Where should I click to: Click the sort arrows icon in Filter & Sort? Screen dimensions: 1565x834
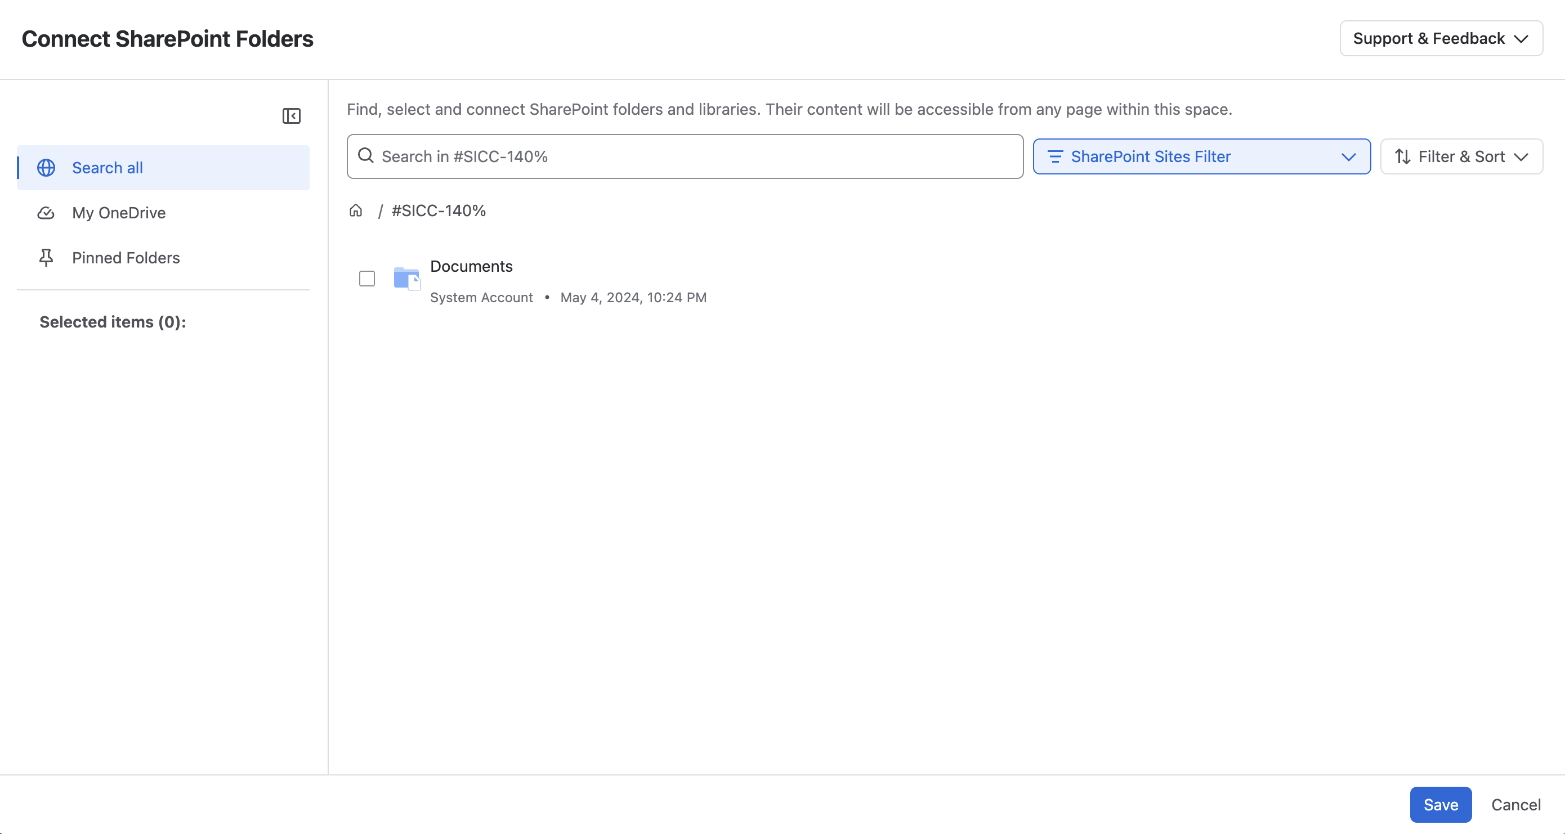(1403, 156)
